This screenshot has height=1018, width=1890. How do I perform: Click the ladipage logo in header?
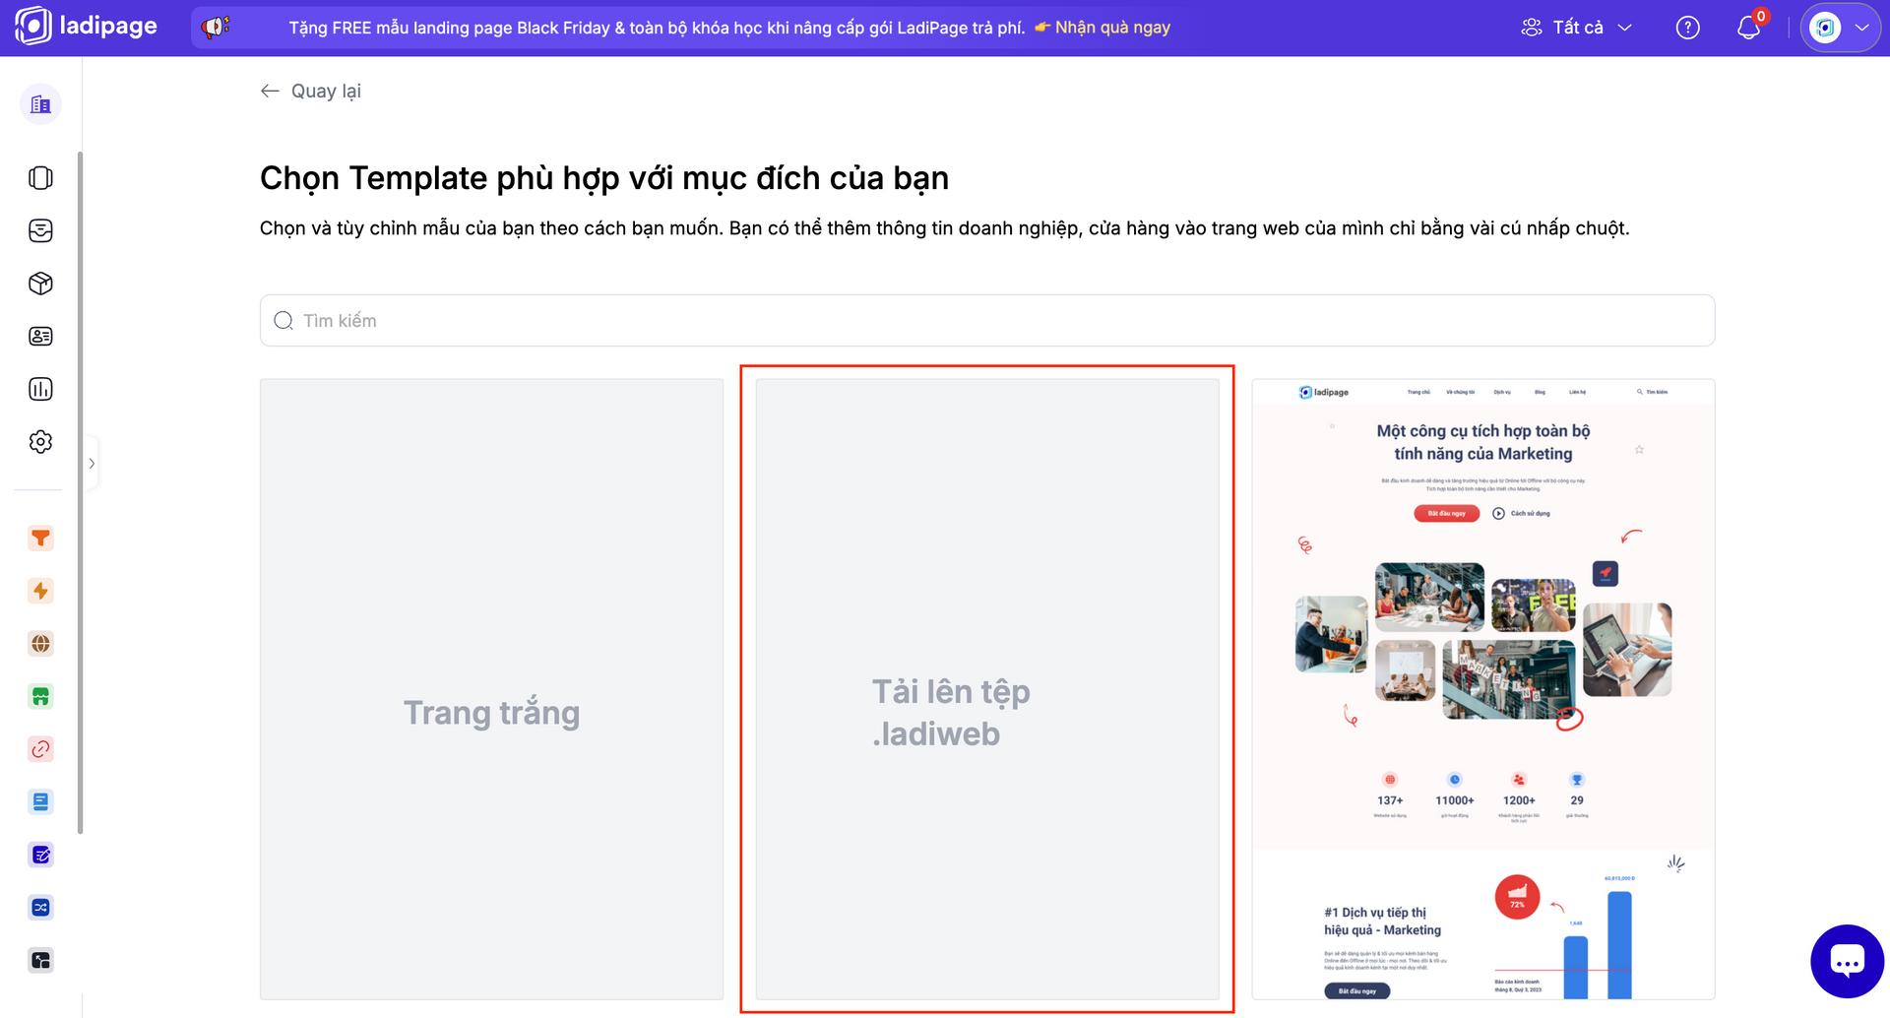87,27
